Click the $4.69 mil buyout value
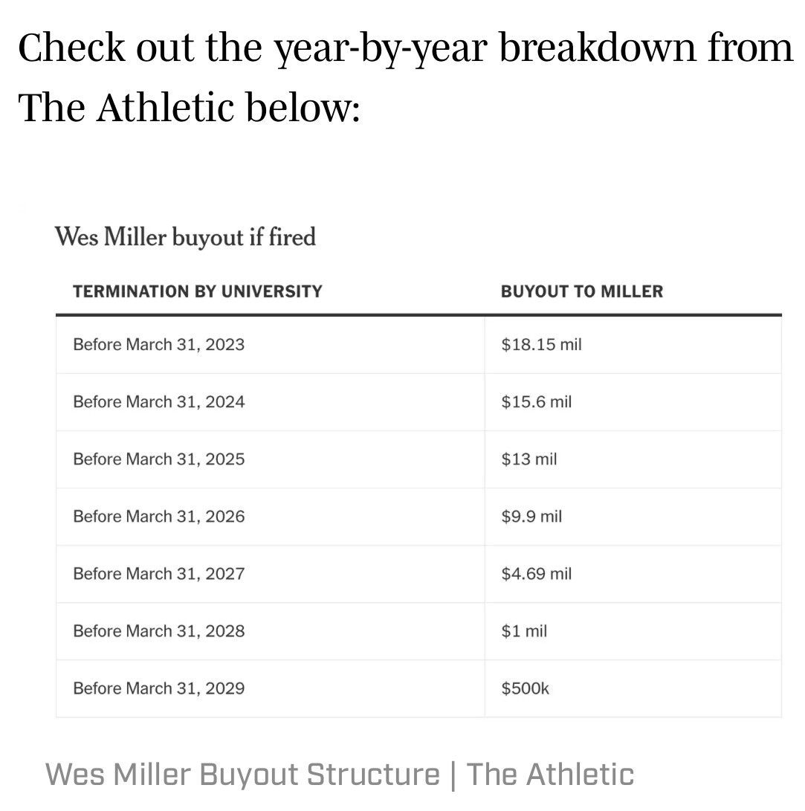The image size is (805, 811). tap(537, 573)
